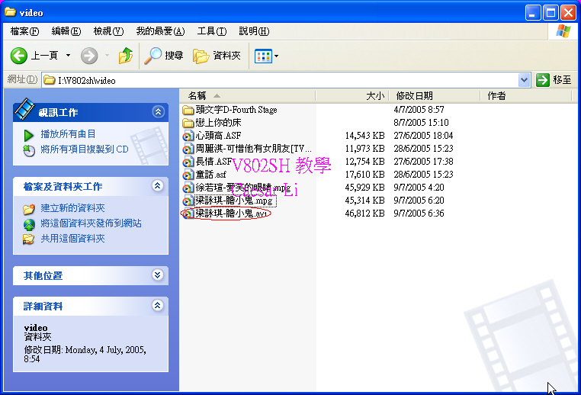This screenshot has height=395, width=581.
Task: Open the address bar dropdown arrow
Action: click(524, 80)
